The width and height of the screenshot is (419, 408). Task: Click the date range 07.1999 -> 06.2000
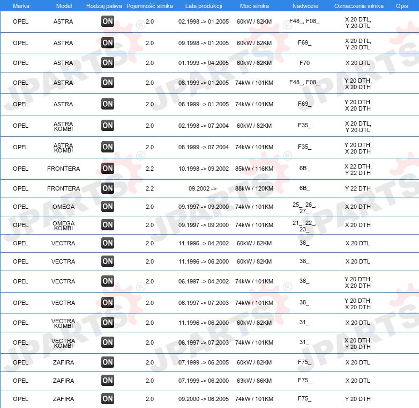point(204,381)
